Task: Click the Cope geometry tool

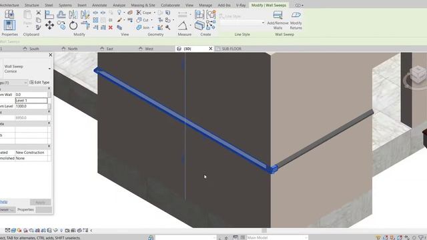Action: (x=144, y=13)
